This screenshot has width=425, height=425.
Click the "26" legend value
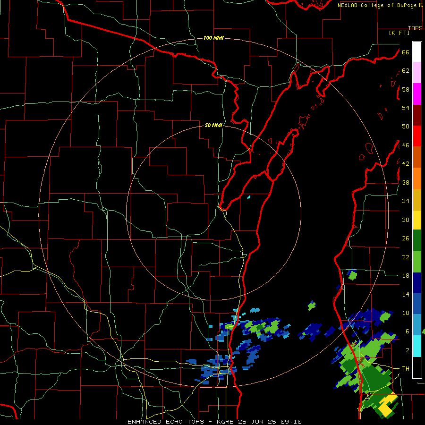[406, 238]
